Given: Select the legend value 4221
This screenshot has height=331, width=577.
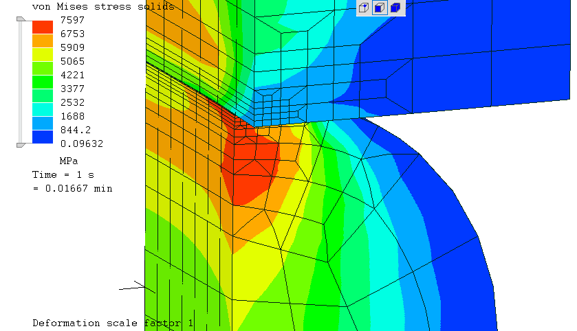Looking at the screenshot, I should (72, 75).
